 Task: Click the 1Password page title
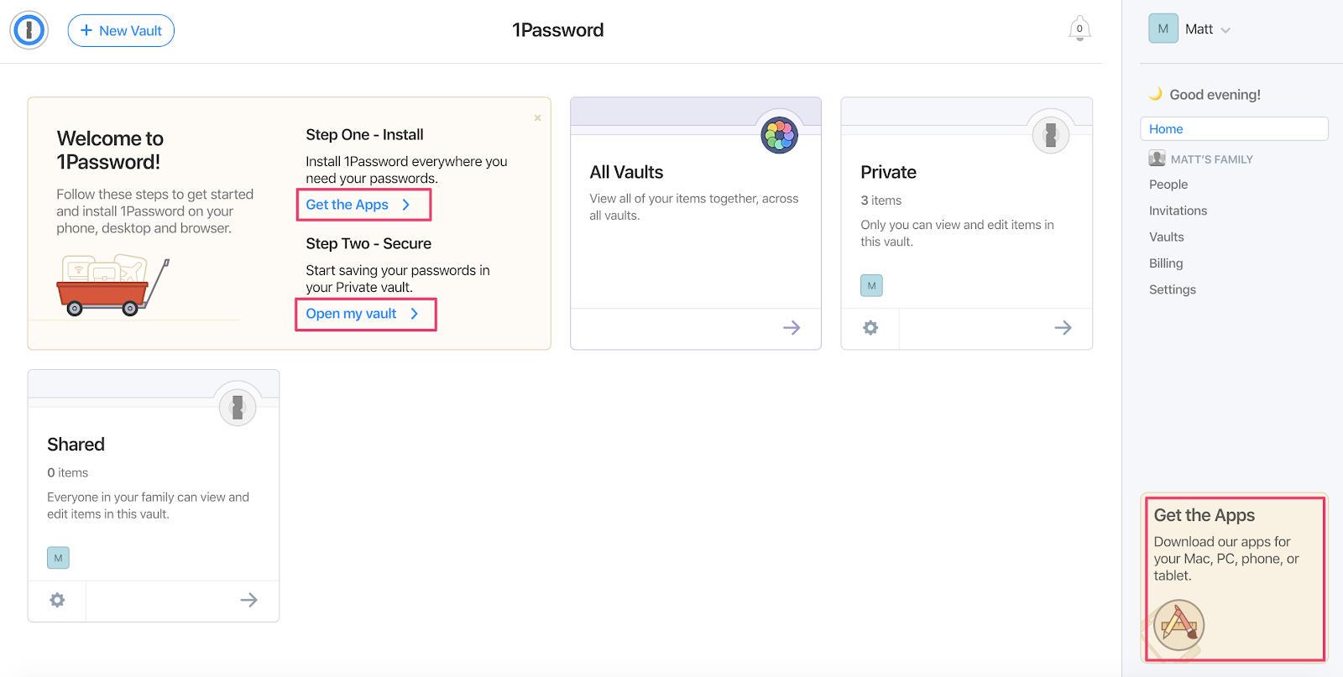click(557, 30)
